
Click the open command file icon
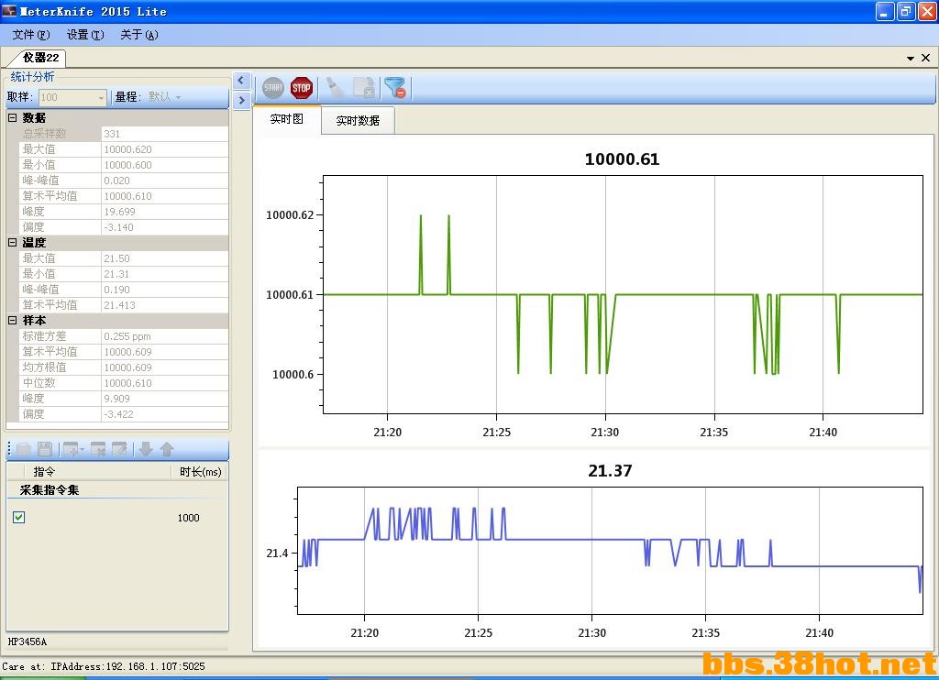24,449
